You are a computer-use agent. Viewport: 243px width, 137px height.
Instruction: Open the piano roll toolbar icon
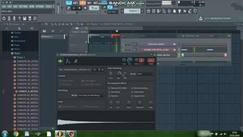click(159, 11)
